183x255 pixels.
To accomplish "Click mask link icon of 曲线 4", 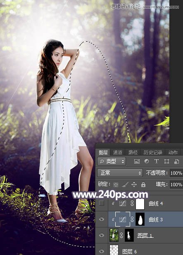I will 132,203.
